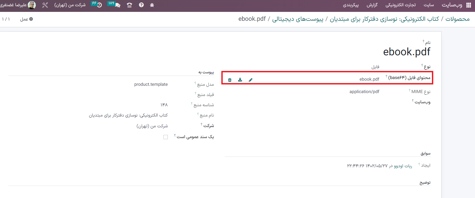Image resolution: width=475 pixels, height=198 pixels.
Task: Open the 'شرکت من (تهران)' company switcher
Action: [x=70, y=5]
